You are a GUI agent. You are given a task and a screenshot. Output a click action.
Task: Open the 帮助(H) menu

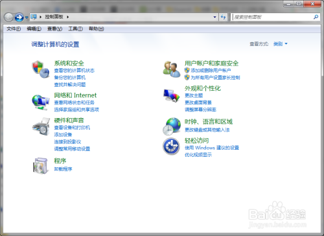(x=97, y=29)
